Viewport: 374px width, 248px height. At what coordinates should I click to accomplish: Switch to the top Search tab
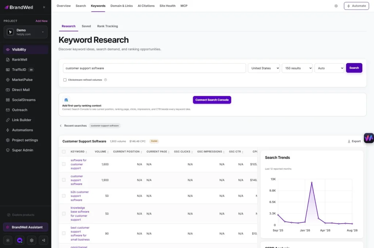tap(81, 6)
